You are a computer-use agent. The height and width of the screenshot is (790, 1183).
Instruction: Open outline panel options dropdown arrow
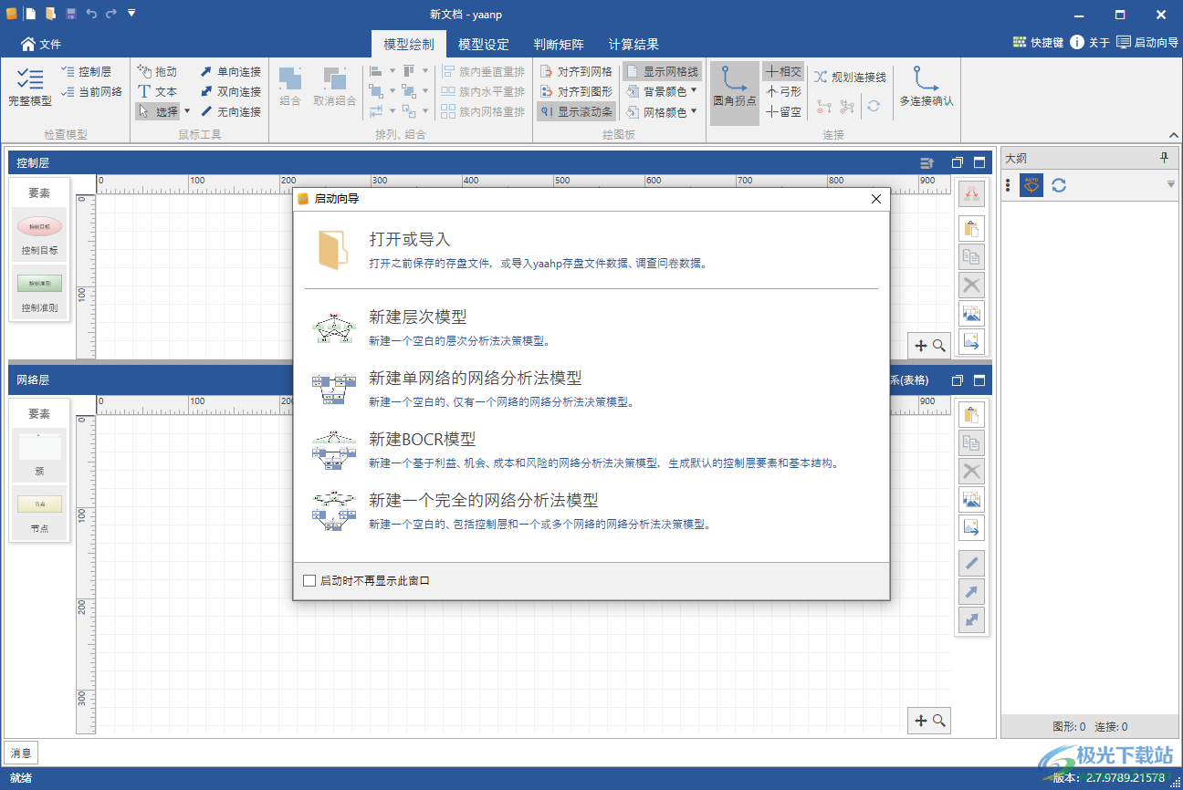click(x=1171, y=185)
